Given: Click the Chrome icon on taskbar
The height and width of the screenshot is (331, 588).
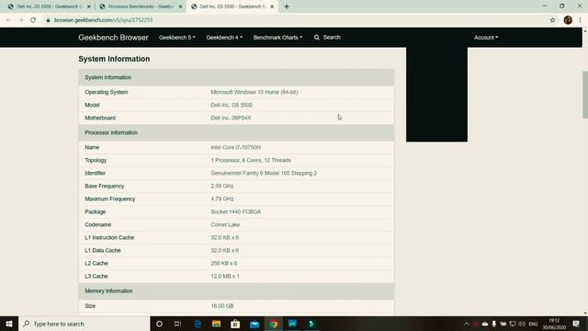Looking at the screenshot, I should 274,324.
